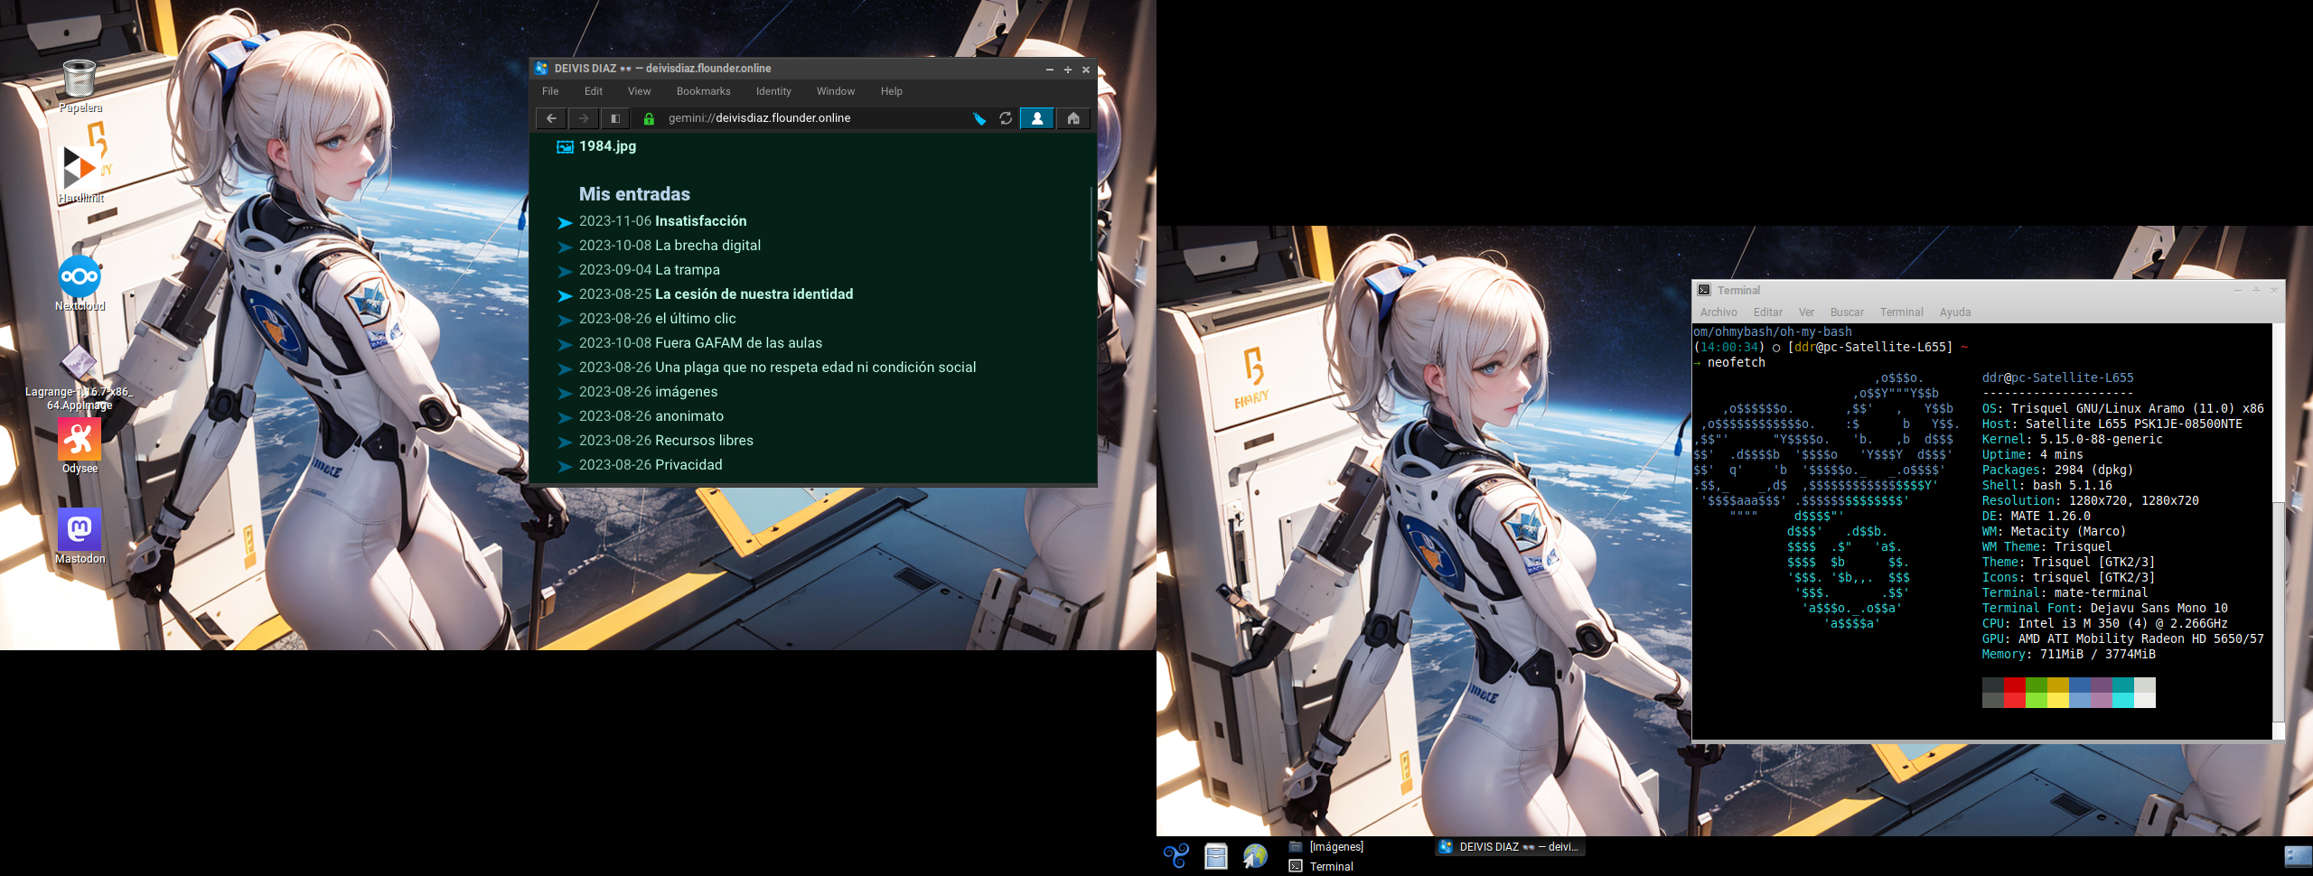Viewport: 2313px width, 876px height.
Task: Open 'La cesión de nuestra identidad' entry
Action: coord(754,294)
